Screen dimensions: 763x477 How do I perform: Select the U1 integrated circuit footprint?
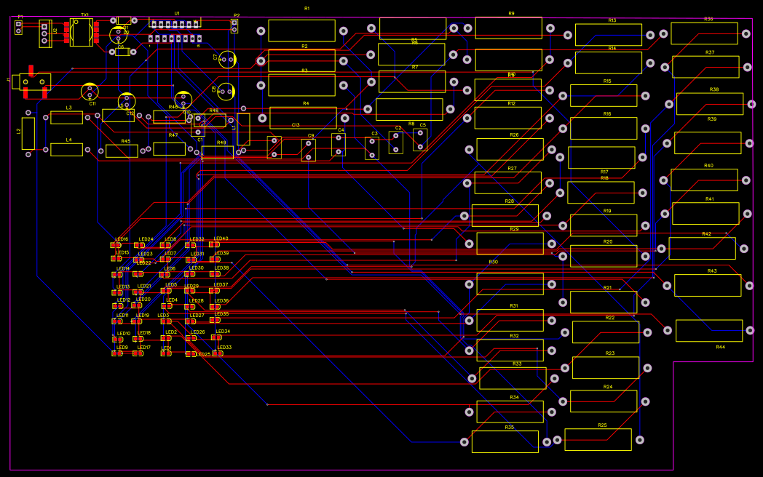pos(175,28)
